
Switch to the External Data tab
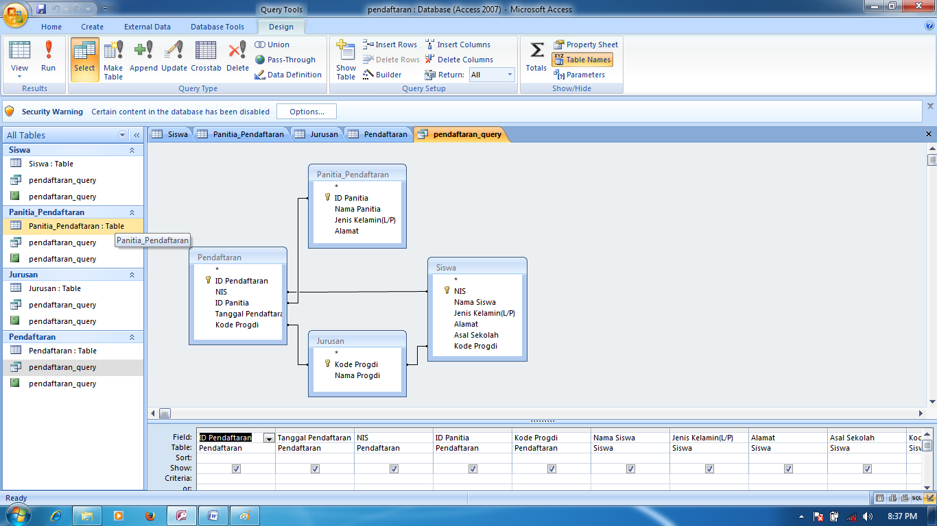tap(147, 27)
